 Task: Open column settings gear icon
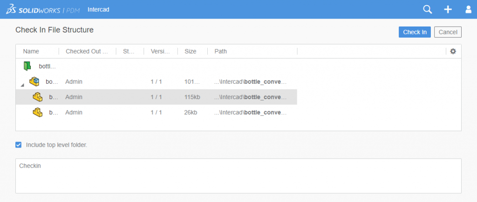tap(453, 51)
